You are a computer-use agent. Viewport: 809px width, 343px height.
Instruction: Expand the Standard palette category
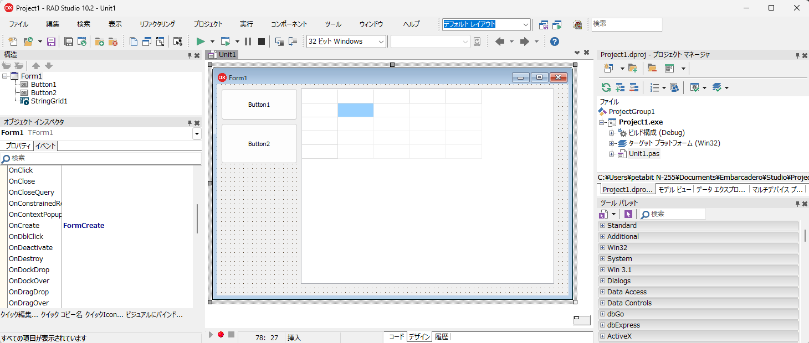pos(602,226)
